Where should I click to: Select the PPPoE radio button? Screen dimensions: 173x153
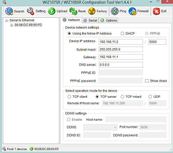(147, 34)
